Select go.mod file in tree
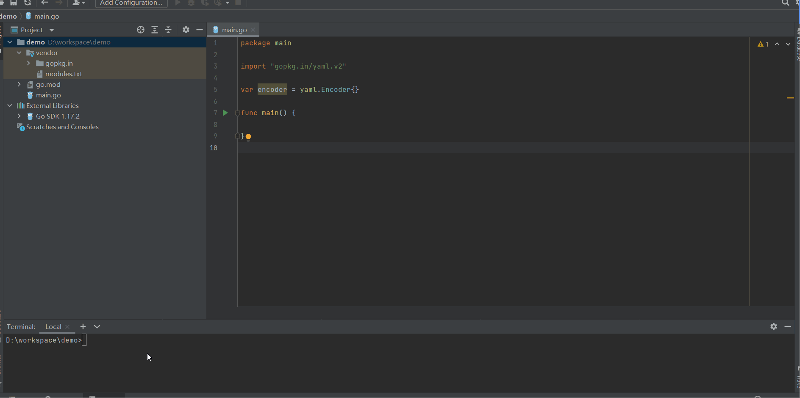The width and height of the screenshot is (800, 398). [48, 84]
